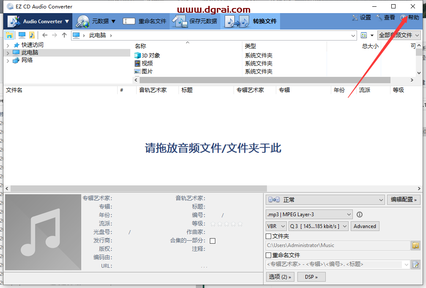Click the ellipsis next to 注释 field
Viewport: 426px width, 288px height.
pyautogui.click(x=204, y=267)
